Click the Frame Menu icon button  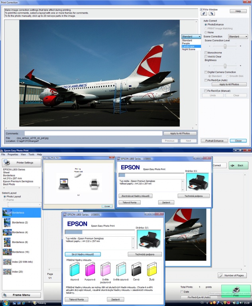(22, 295)
